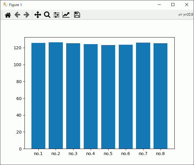Click the x-axis label no.8
194x165 pixels.
click(160, 154)
